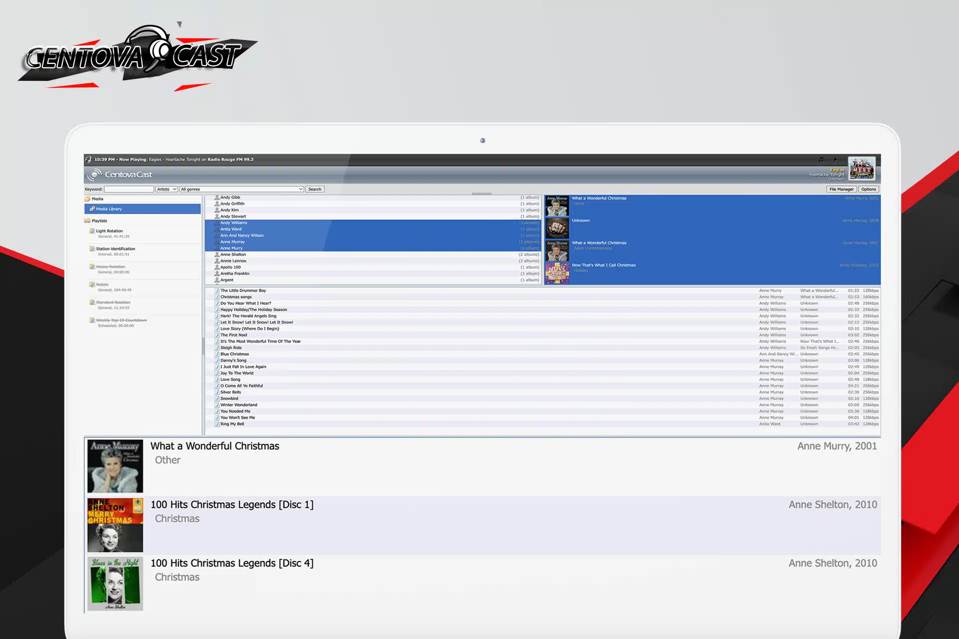Click track icon beside Snowbird
This screenshot has height=639, width=959.
(217, 399)
